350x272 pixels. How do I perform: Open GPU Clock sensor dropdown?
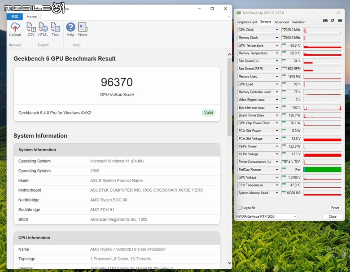(x=277, y=30)
